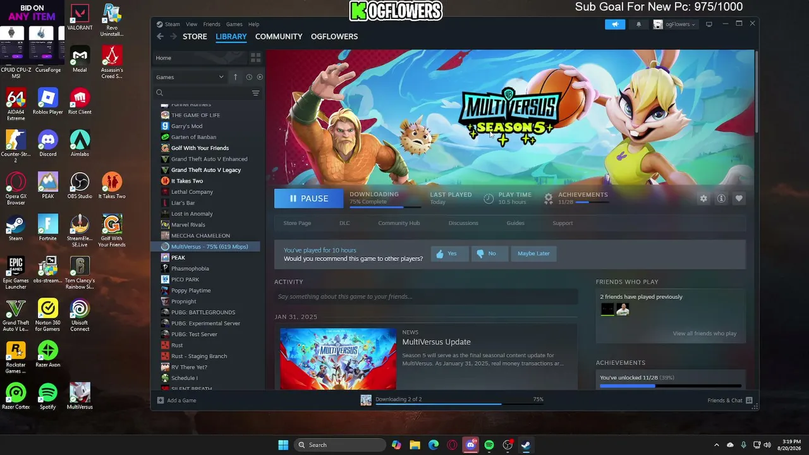Viewport: 809px width, 455px height.
Task: Select It Takes Two in the library list
Action: point(186,181)
